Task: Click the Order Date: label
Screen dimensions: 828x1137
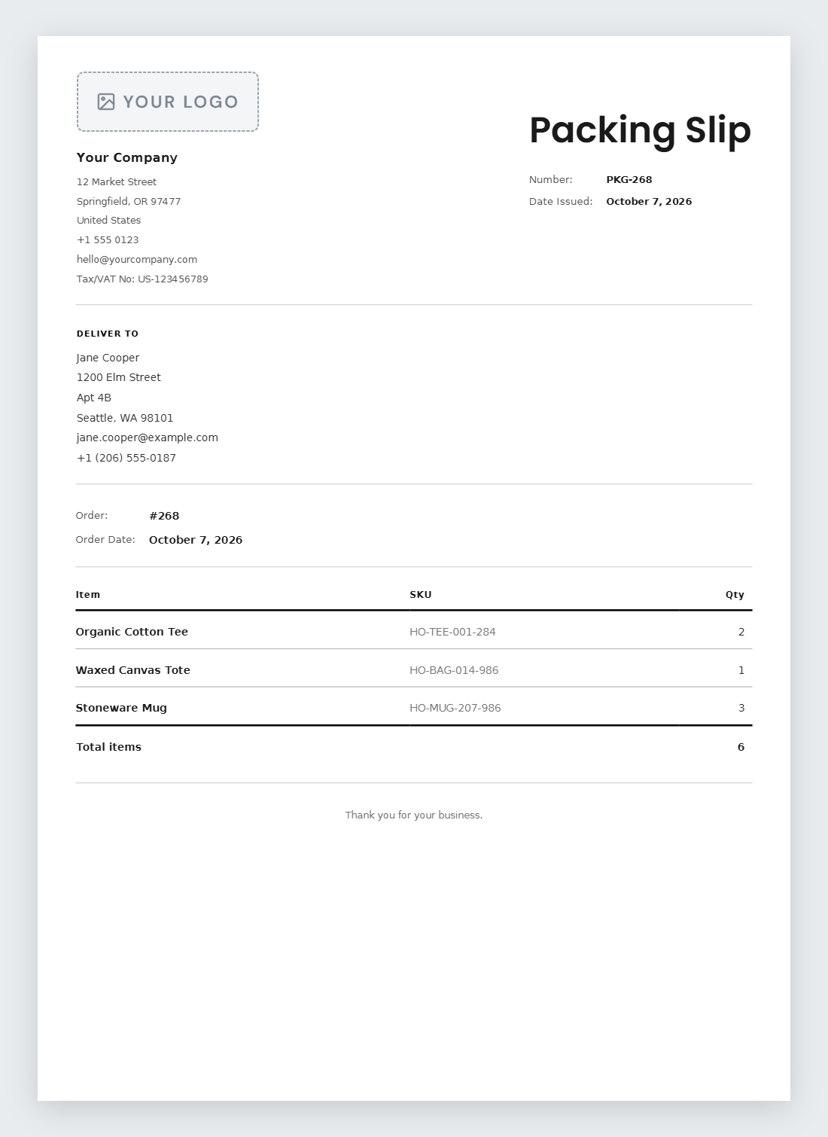Action: 105,540
